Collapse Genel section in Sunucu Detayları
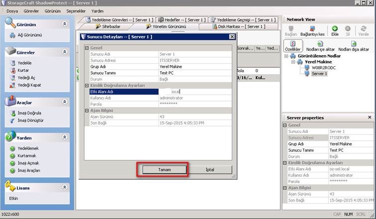Image resolution: width=376 pixels, height=219 pixels. [x=87, y=48]
